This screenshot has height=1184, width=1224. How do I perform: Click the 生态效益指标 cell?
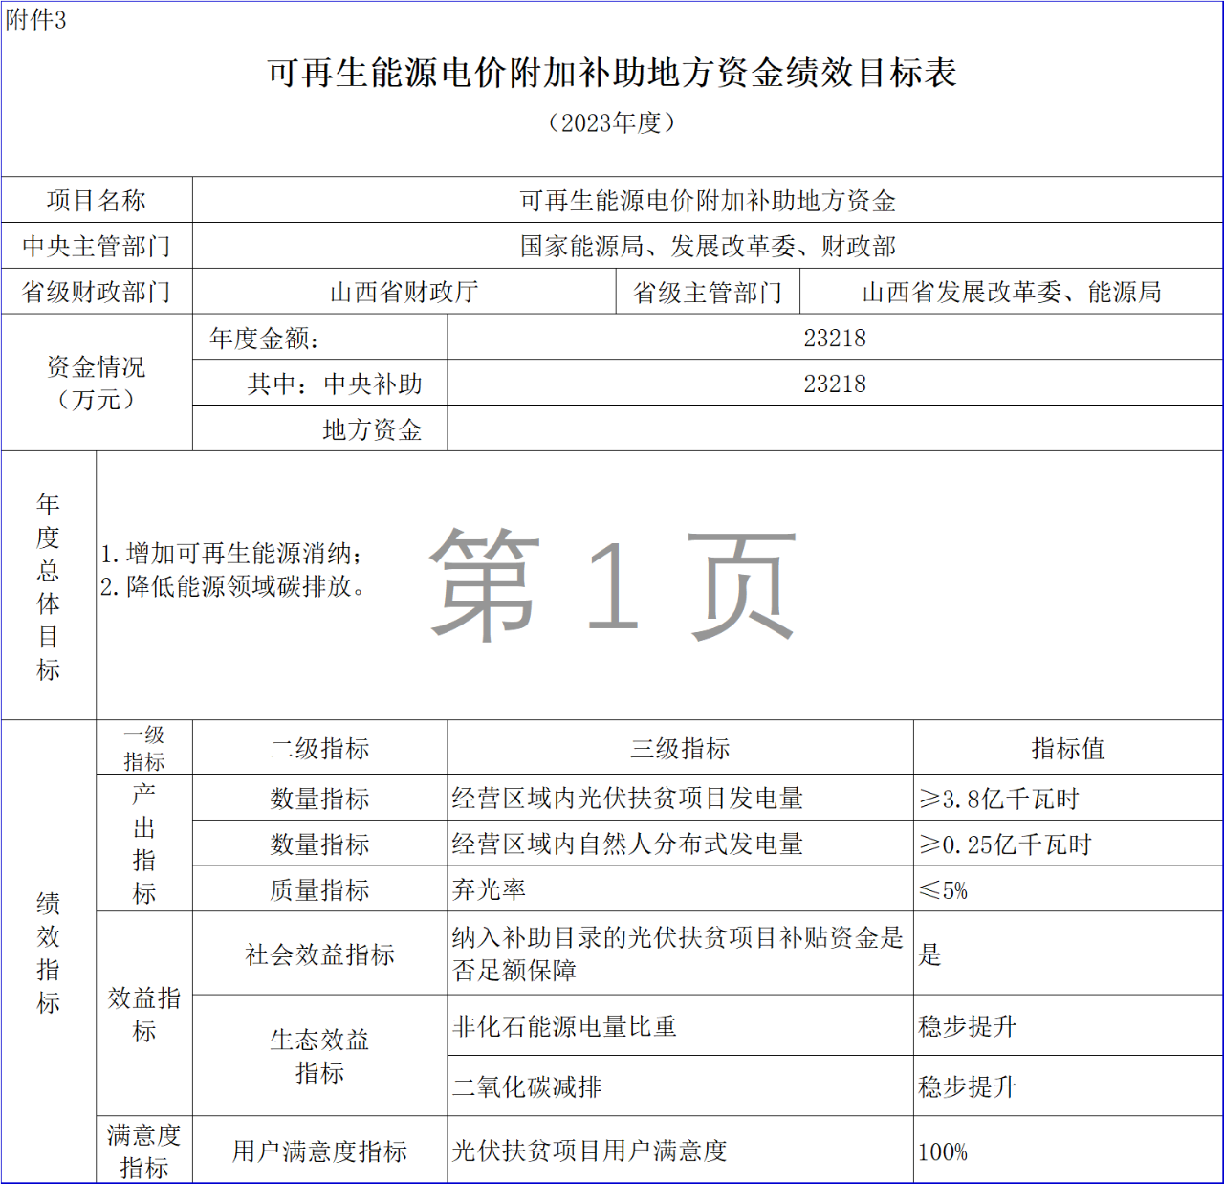320,1056
